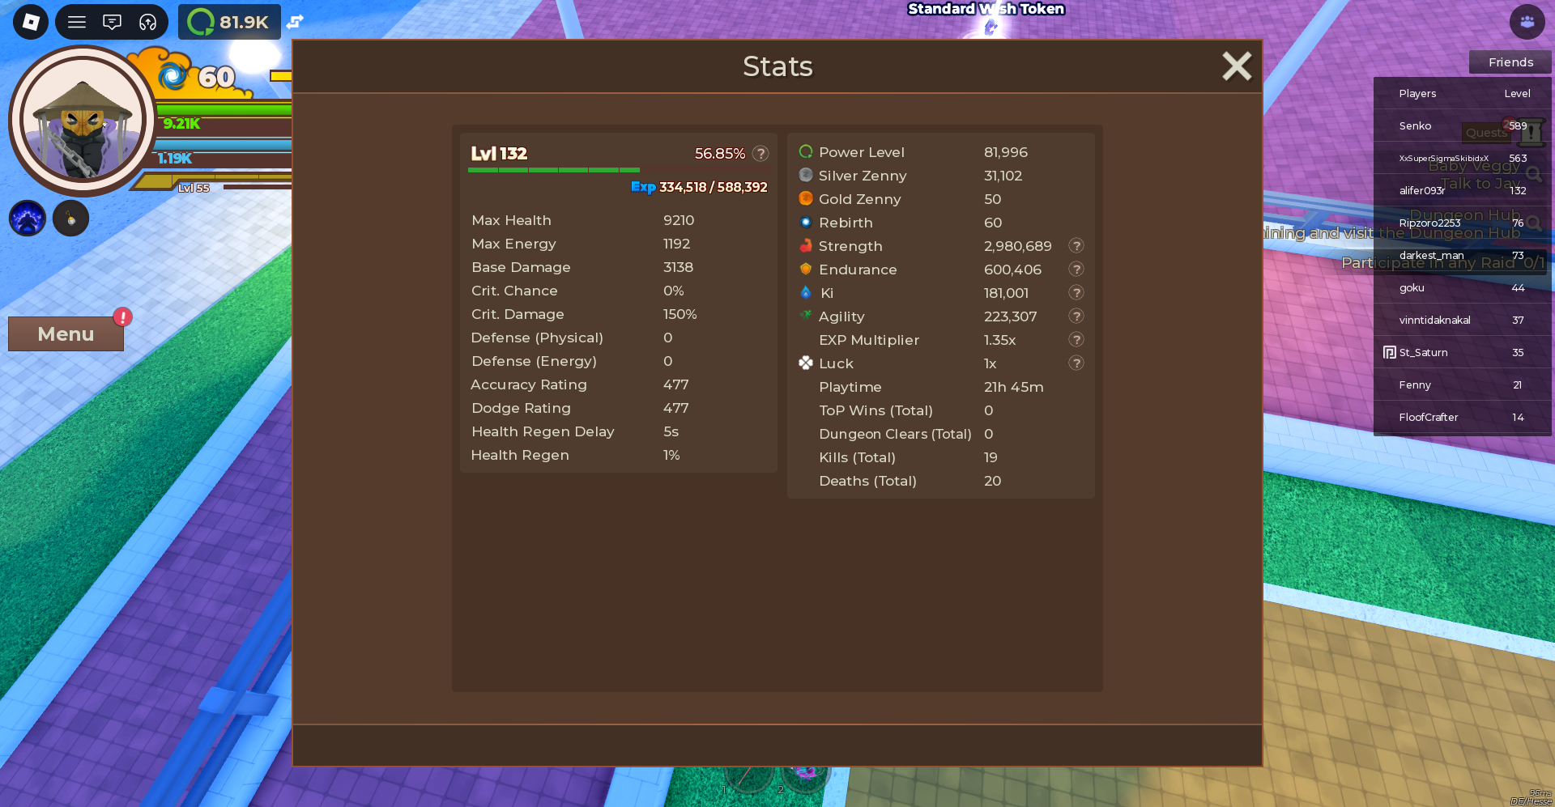Click the red Strength icon
The width and height of the screenshot is (1555, 807).
806,245
